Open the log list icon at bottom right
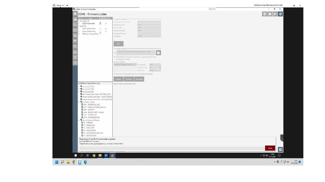 pyautogui.click(x=280, y=149)
